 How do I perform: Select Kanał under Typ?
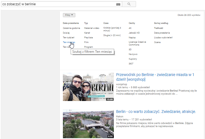point(87,33)
